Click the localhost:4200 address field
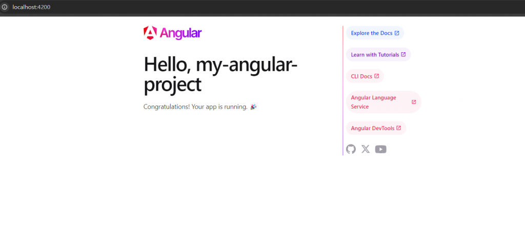 coord(31,7)
